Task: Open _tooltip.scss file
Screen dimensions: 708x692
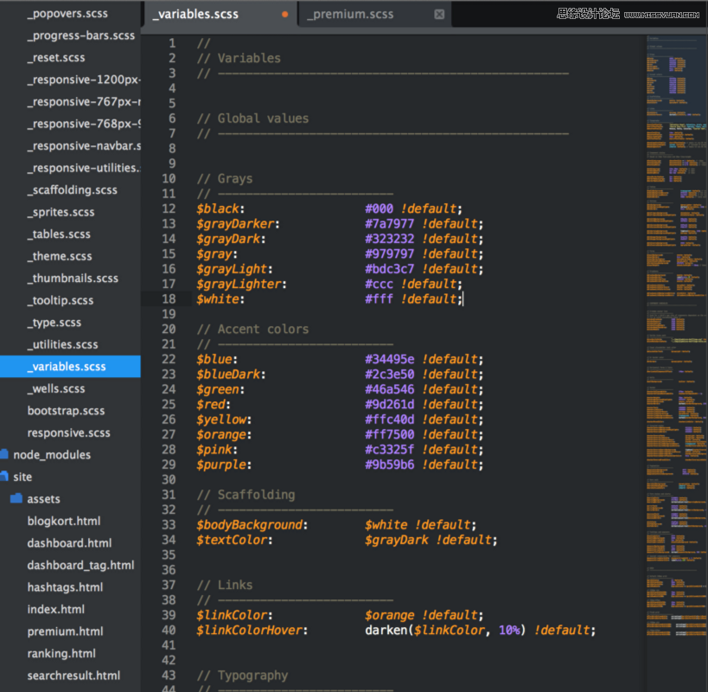Action: (61, 300)
